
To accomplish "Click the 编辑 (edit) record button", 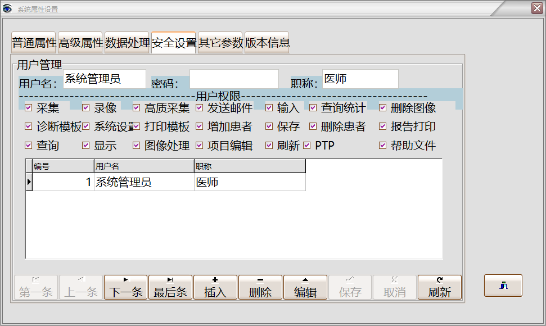I will coord(305,287).
